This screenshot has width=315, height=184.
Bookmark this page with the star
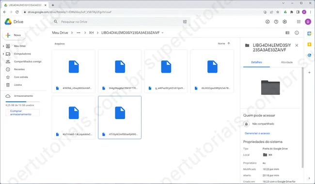click(278, 12)
